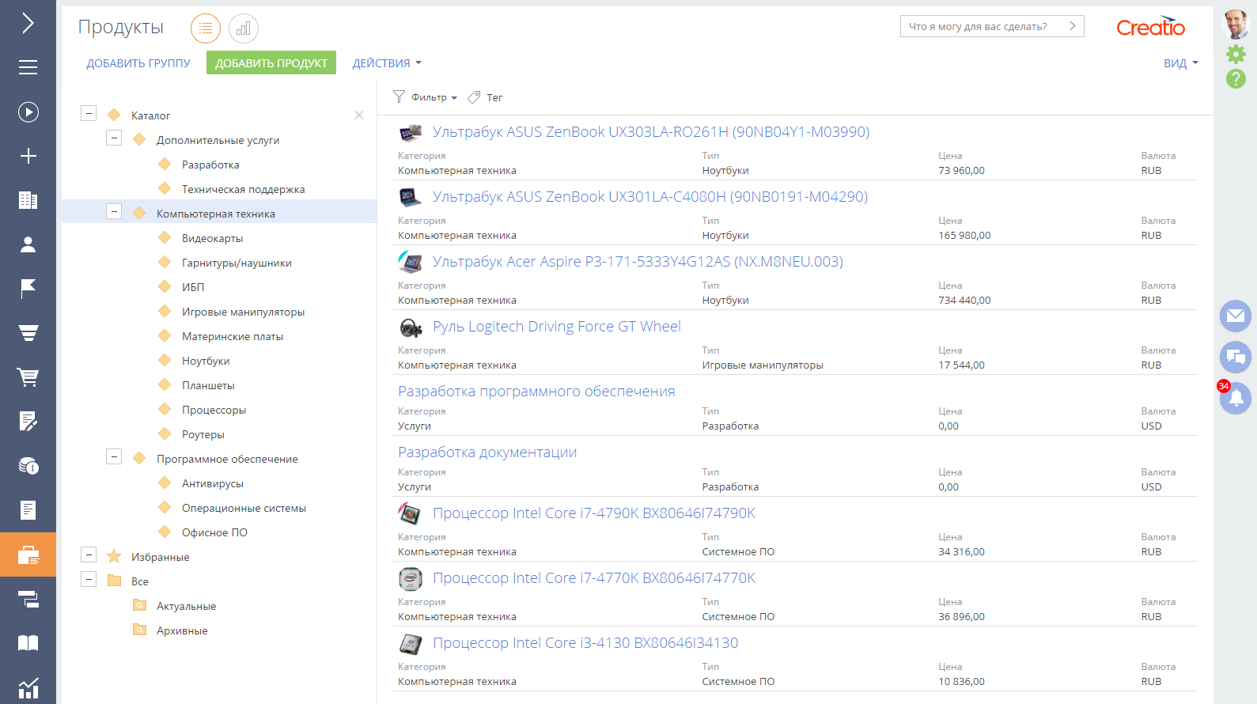Open Ультрабук ASUS ZenBook UX303LA product link
The width and height of the screenshot is (1257, 704).
651,132
